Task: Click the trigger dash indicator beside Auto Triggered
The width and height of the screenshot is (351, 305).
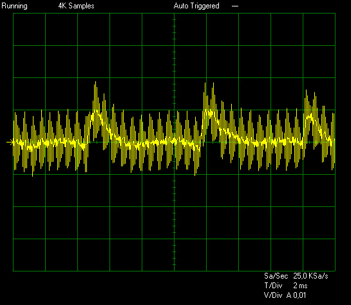Action: click(235, 6)
